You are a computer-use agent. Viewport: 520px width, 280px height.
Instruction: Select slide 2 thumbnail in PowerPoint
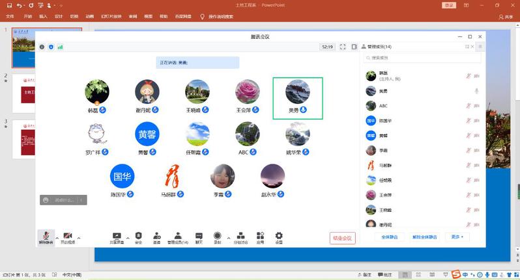pyautogui.click(x=23, y=93)
